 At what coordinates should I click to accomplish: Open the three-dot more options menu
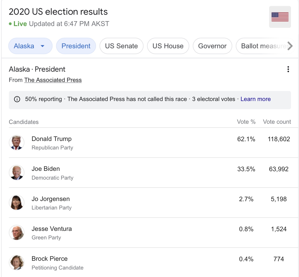288,69
